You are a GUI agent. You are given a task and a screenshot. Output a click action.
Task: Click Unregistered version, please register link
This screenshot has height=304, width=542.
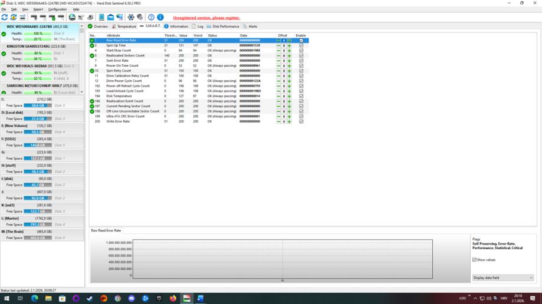click(206, 18)
